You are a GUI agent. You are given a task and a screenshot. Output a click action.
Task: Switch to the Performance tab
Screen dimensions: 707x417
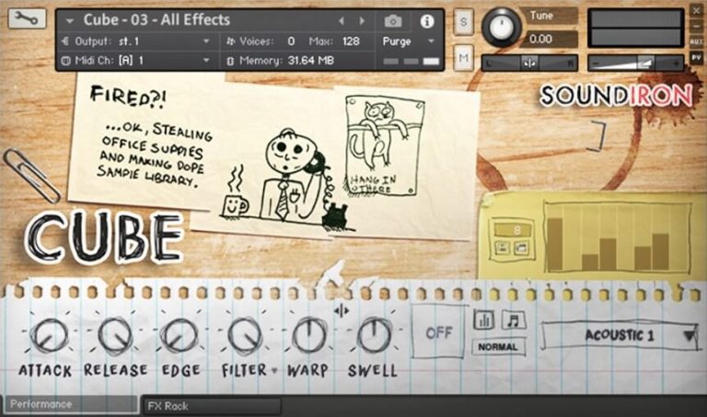(69, 404)
